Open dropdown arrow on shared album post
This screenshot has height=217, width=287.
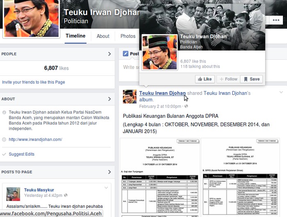[x=281, y=92]
